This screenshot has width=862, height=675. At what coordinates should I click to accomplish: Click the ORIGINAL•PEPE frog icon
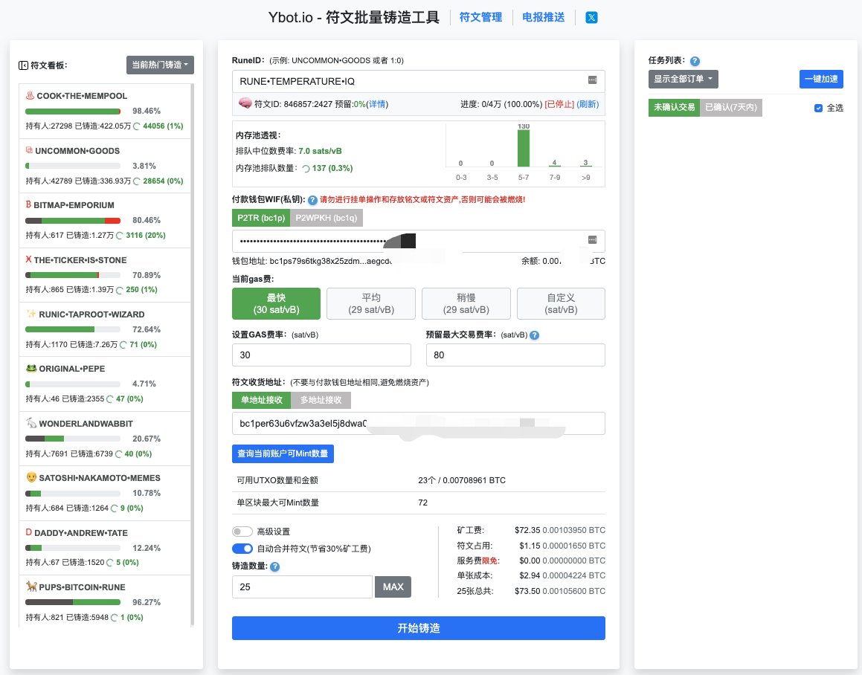coord(30,368)
